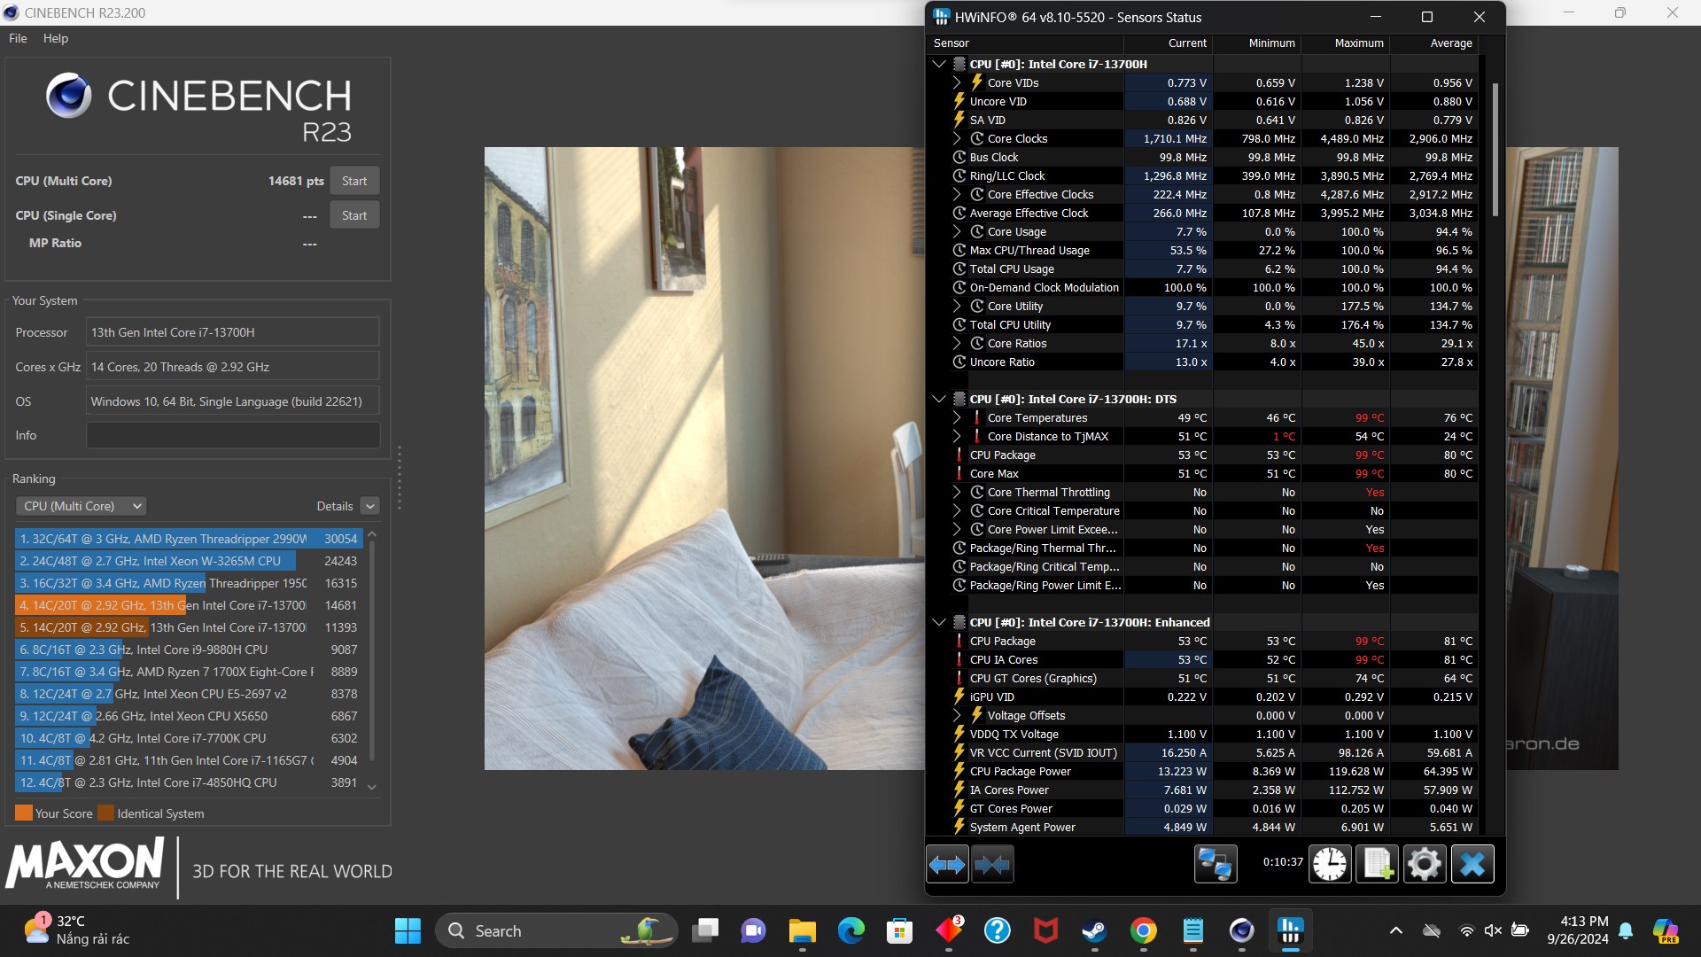The height and width of the screenshot is (957, 1701).
Task: Click the Average column header in HWiNFO
Action: click(x=1434, y=43)
